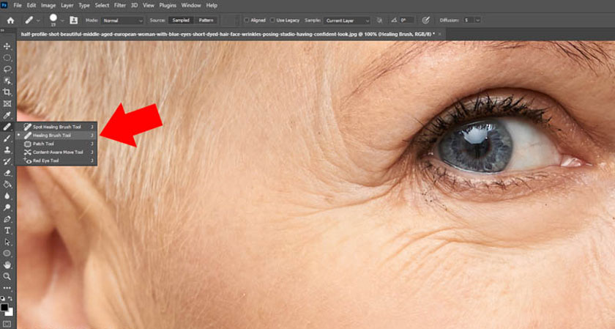
Task: Select the Eraser tool
Action: tap(7, 173)
